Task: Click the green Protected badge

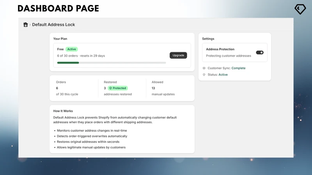Action: point(118,88)
